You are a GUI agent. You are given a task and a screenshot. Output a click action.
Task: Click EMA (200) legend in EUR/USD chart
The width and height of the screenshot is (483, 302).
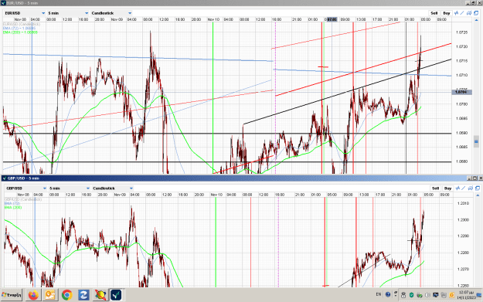pyautogui.click(x=20, y=32)
